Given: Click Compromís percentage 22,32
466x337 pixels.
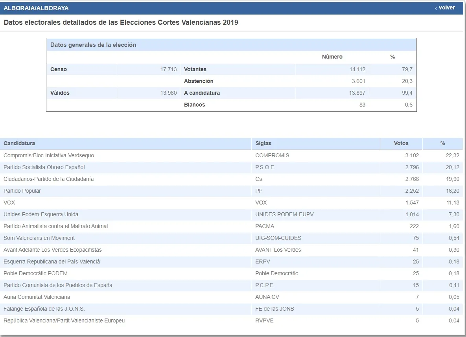Looking at the screenshot, I should point(452,155).
